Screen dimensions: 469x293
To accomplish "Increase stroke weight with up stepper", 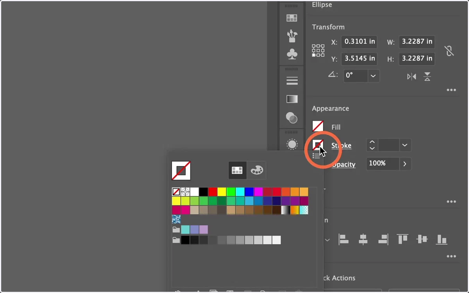I will 372,142.
